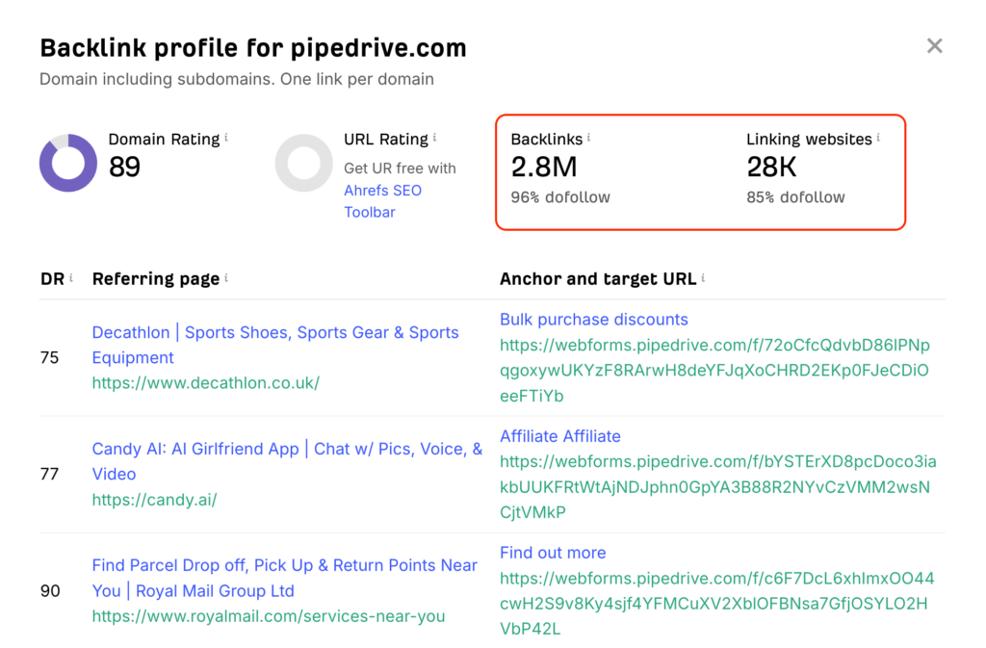This screenshot has height=648, width=986.
Task: Click the purple Domain Rating donut chart
Action: click(x=68, y=163)
